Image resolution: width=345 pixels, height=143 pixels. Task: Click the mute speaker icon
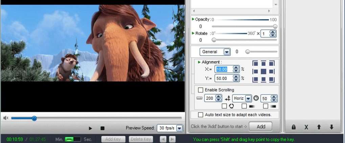(x=6, y=118)
